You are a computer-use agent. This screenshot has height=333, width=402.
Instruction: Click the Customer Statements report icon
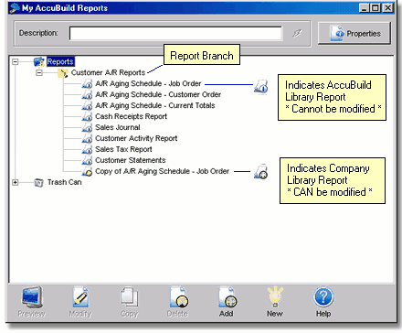point(87,160)
